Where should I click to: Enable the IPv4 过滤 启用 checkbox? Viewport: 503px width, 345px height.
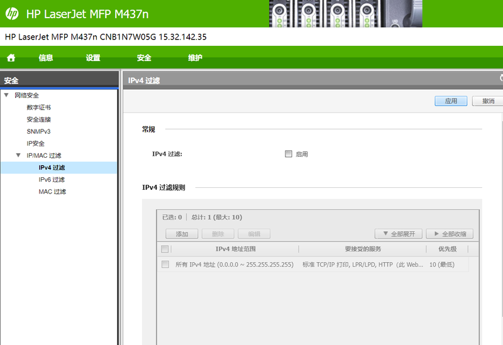pos(289,154)
